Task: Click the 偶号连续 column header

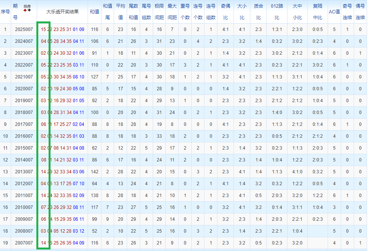Action: click(360, 11)
